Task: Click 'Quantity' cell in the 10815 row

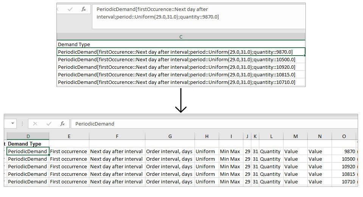Action: click(x=271, y=174)
